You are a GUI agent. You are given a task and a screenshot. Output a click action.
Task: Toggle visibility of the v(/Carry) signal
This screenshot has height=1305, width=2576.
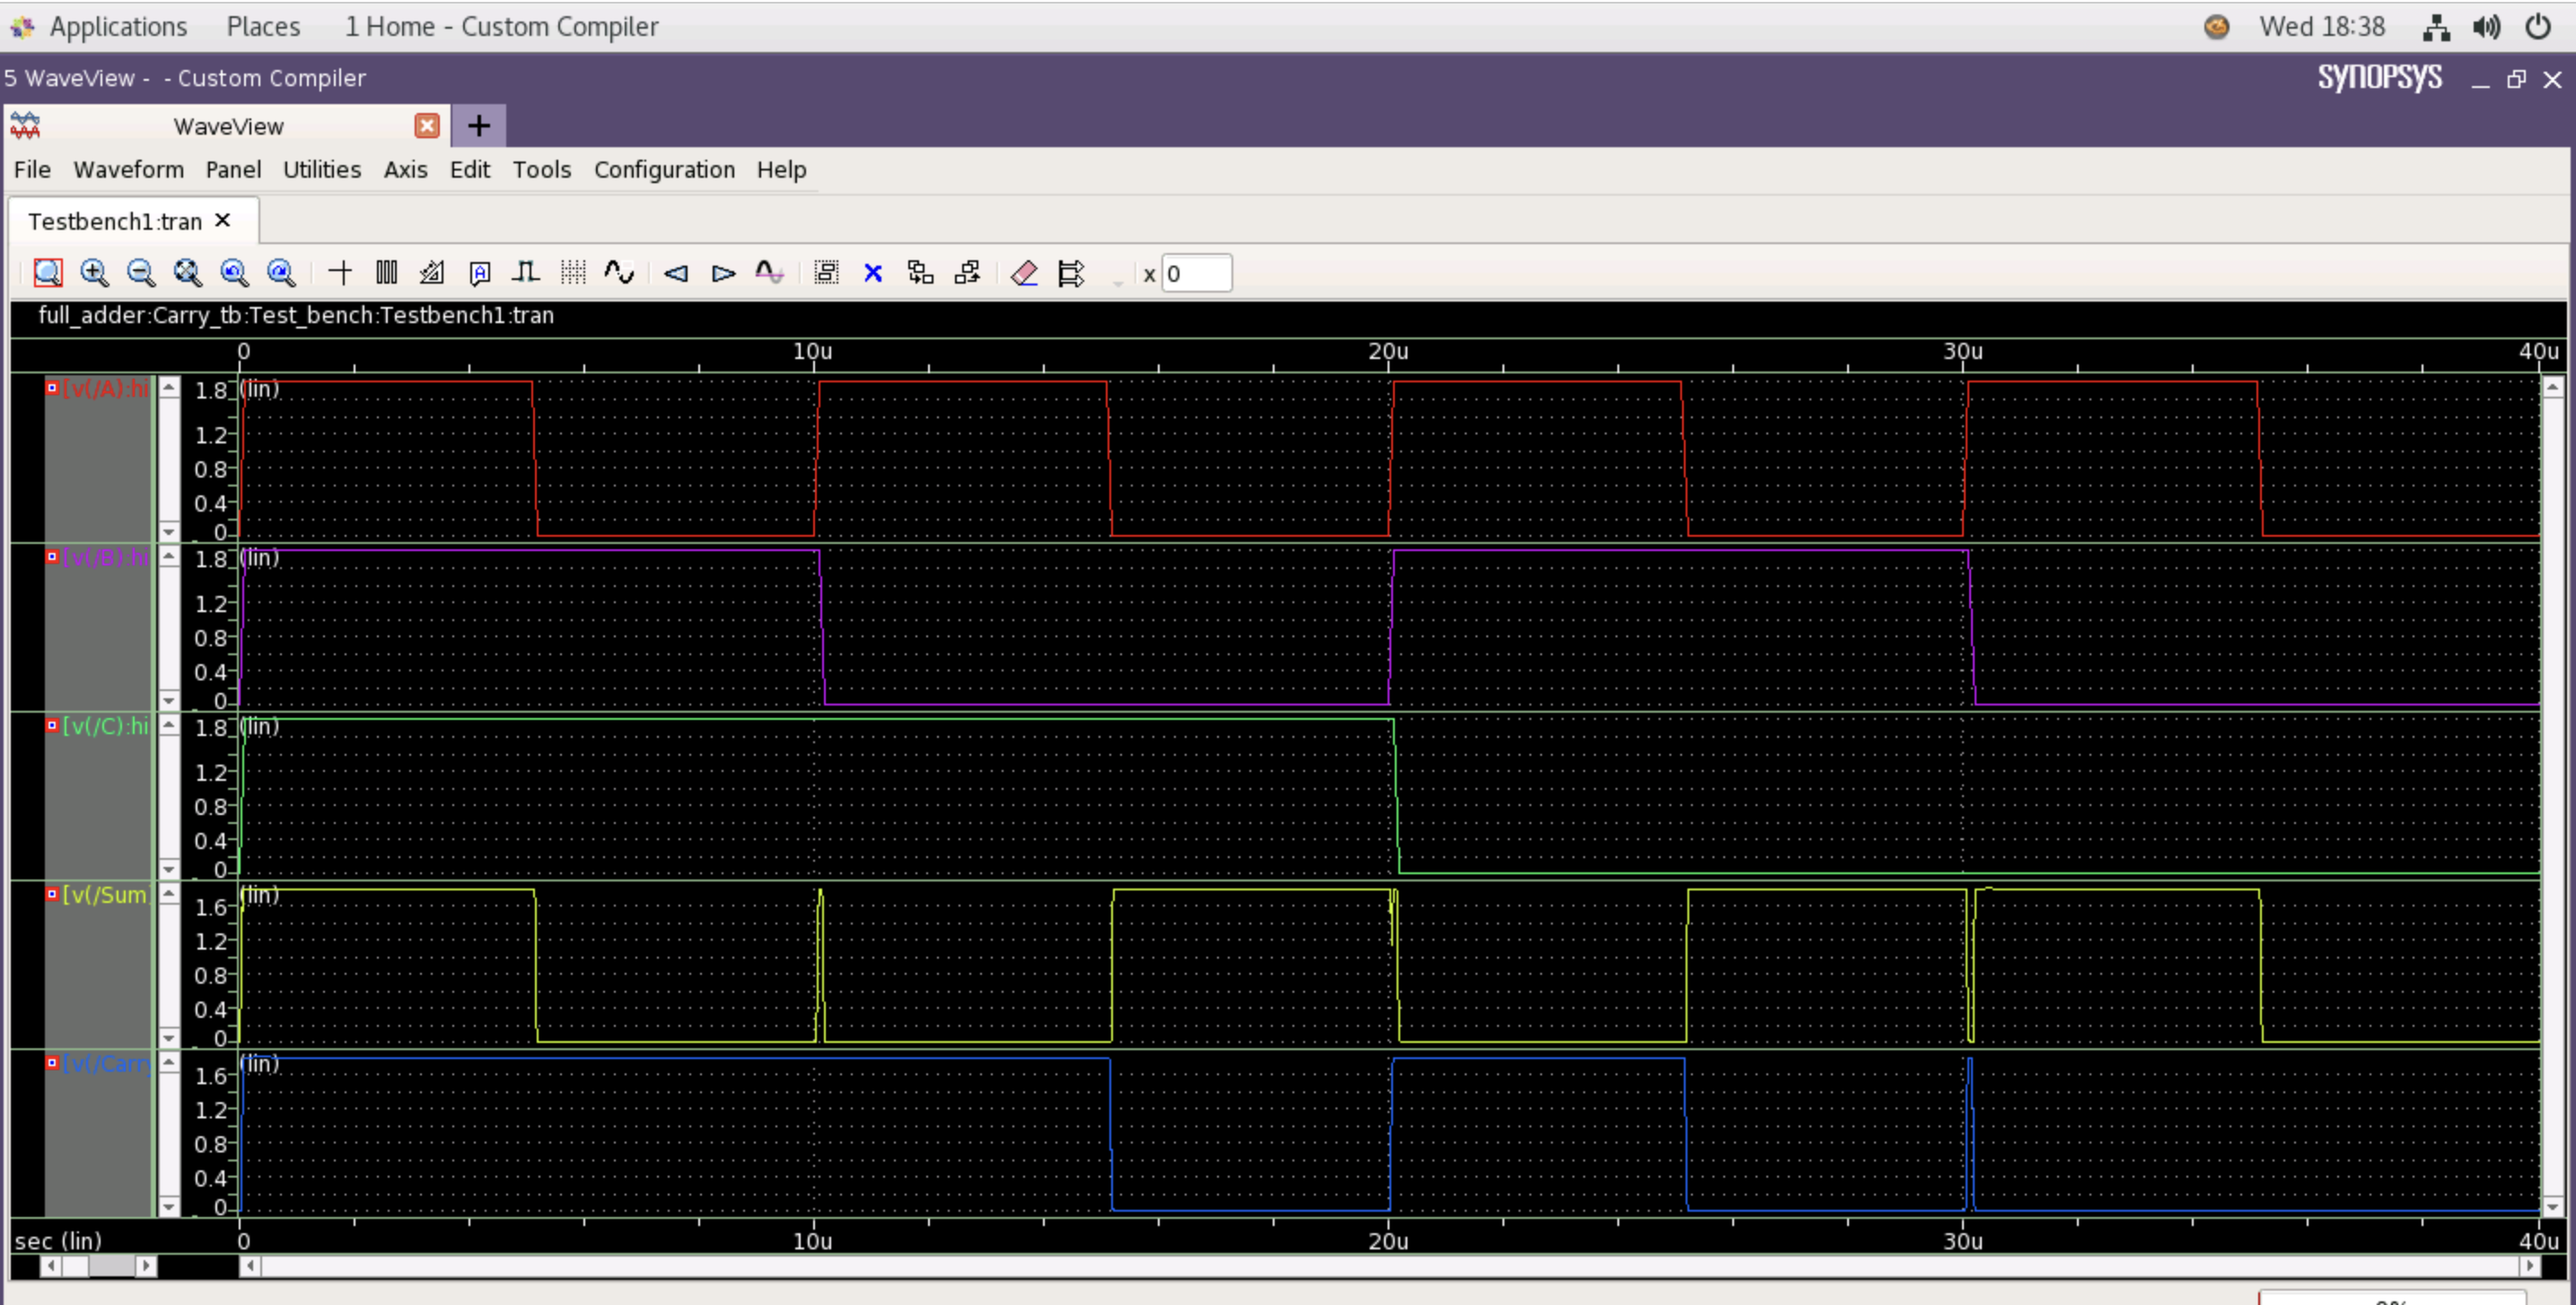(x=53, y=1063)
